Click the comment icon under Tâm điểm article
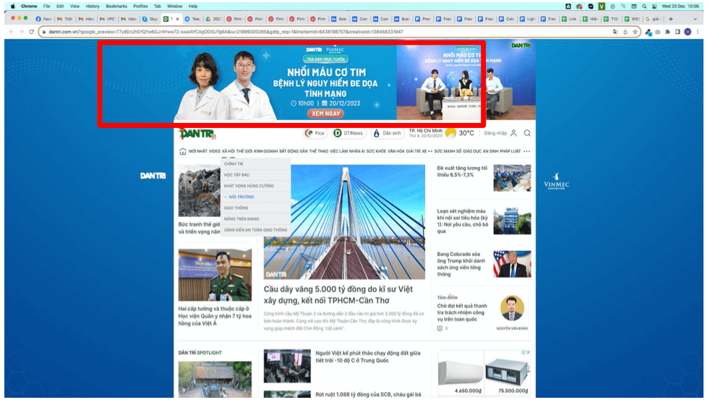 (x=440, y=328)
